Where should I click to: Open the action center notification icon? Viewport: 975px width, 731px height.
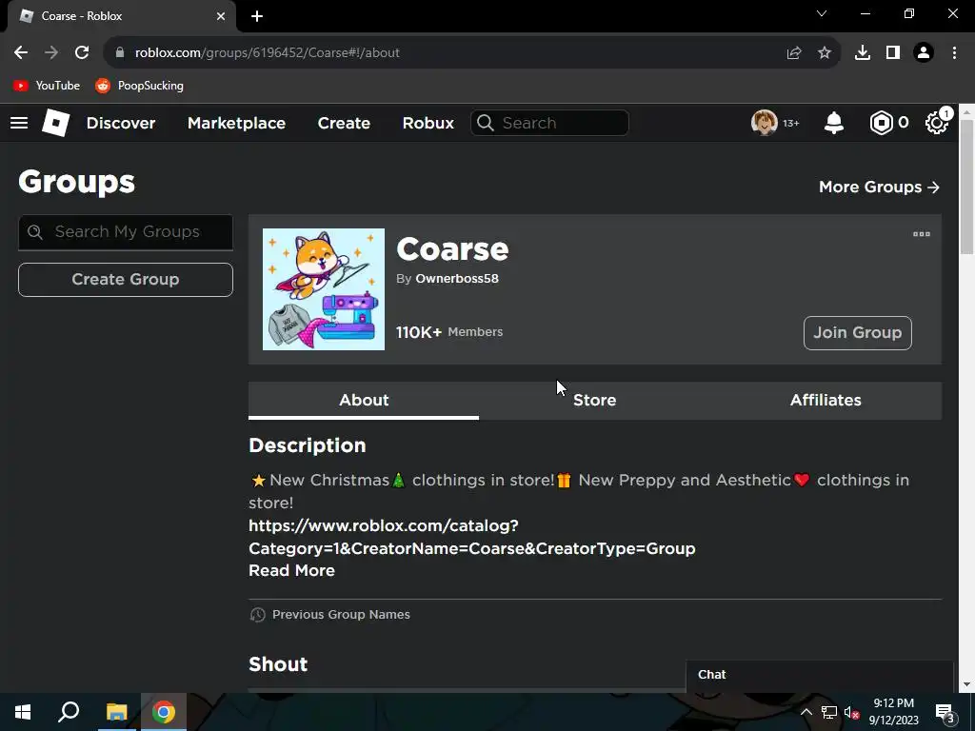point(945,712)
